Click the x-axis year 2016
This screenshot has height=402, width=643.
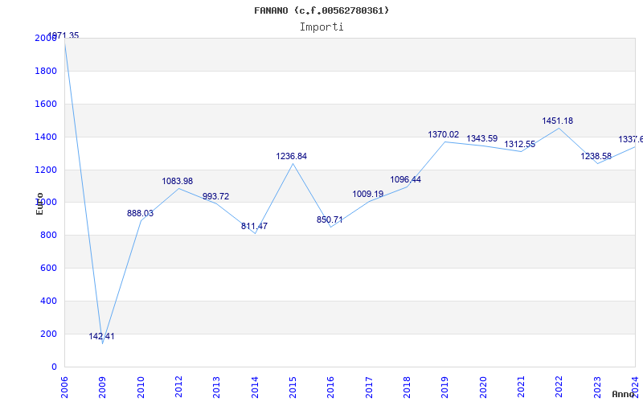(330, 388)
